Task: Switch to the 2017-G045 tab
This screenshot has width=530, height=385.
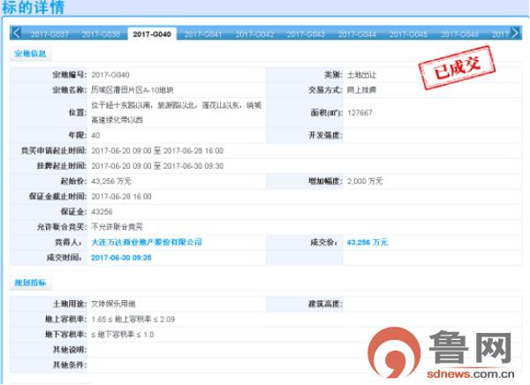Action: (x=408, y=34)
